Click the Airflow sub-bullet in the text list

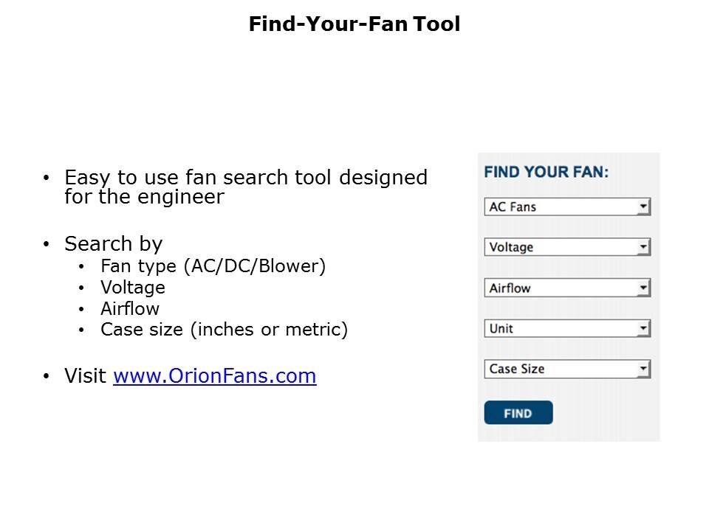point(130,308)
